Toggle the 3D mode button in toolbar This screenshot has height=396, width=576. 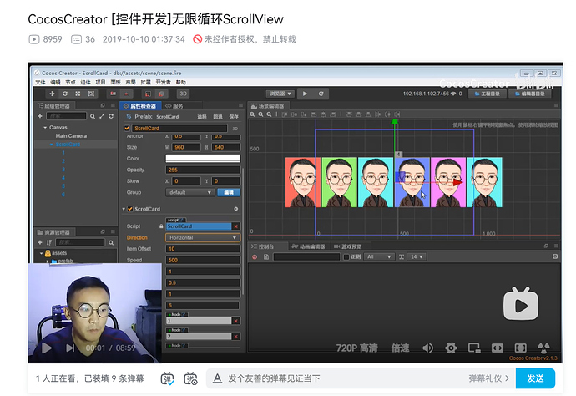point(184,94)
